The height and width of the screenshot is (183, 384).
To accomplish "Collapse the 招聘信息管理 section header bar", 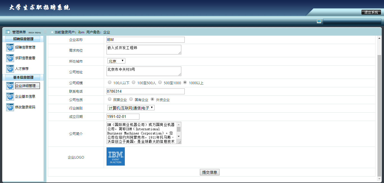I will coord(23,39).
